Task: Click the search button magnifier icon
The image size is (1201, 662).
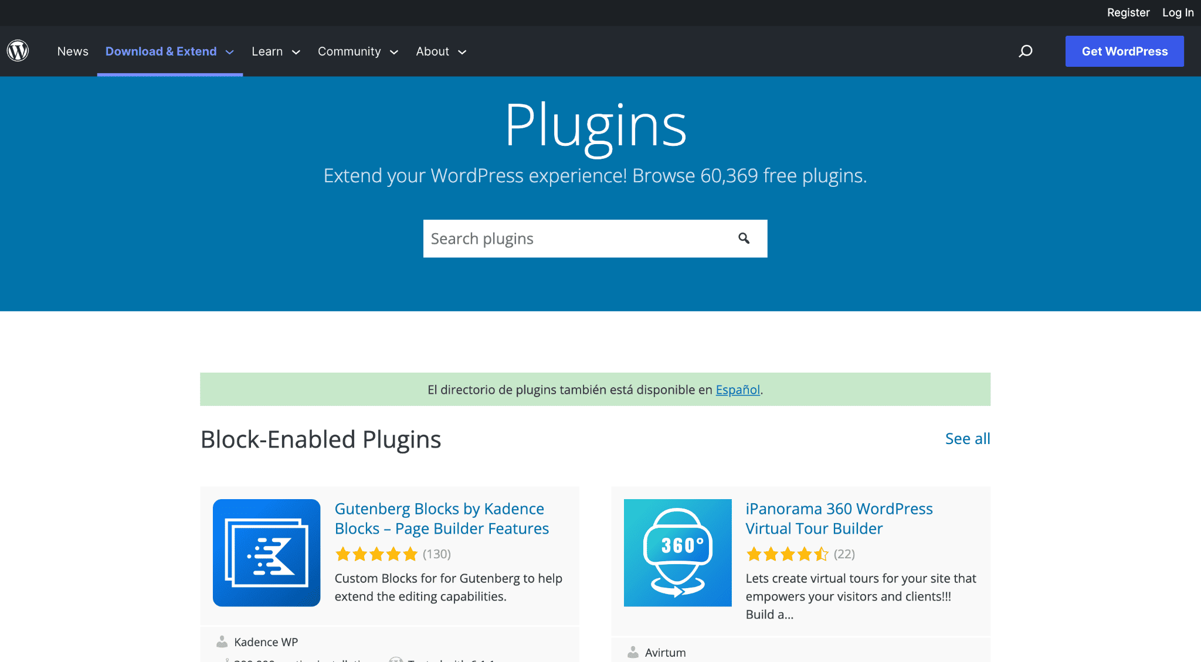Action: point(744,238)
